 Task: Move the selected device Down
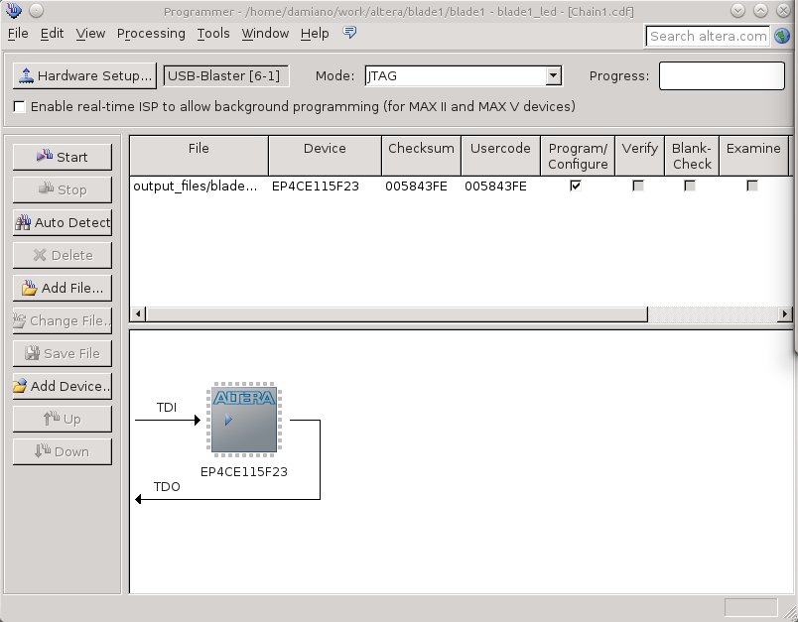(x=63, y=451)
